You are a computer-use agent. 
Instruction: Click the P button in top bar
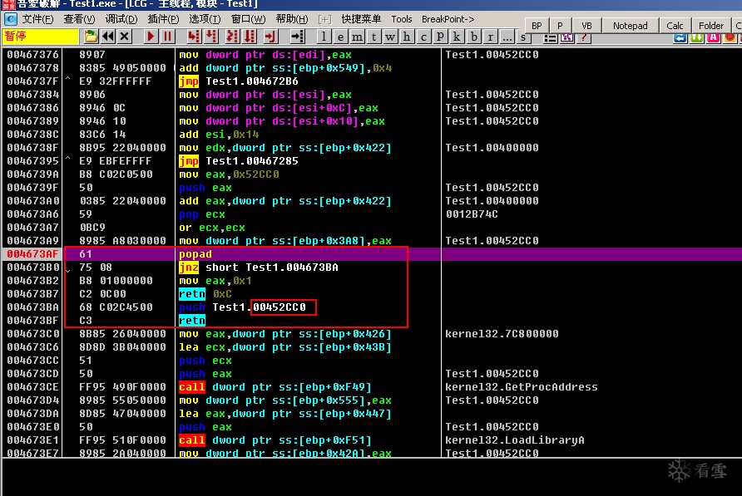tap(561, 26)
